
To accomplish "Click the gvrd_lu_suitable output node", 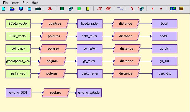I will 89,93.
